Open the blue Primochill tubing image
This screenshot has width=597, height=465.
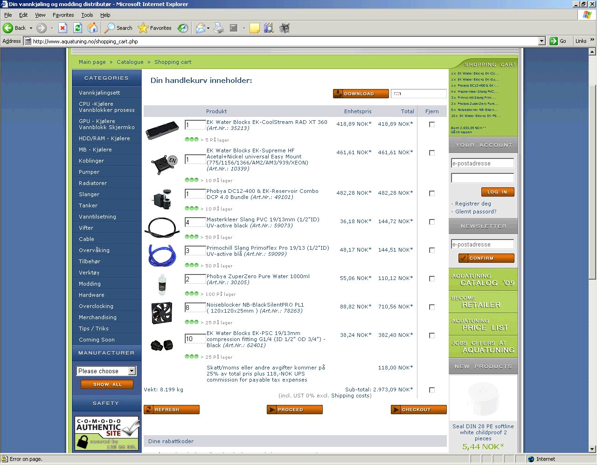pos(162,255)
